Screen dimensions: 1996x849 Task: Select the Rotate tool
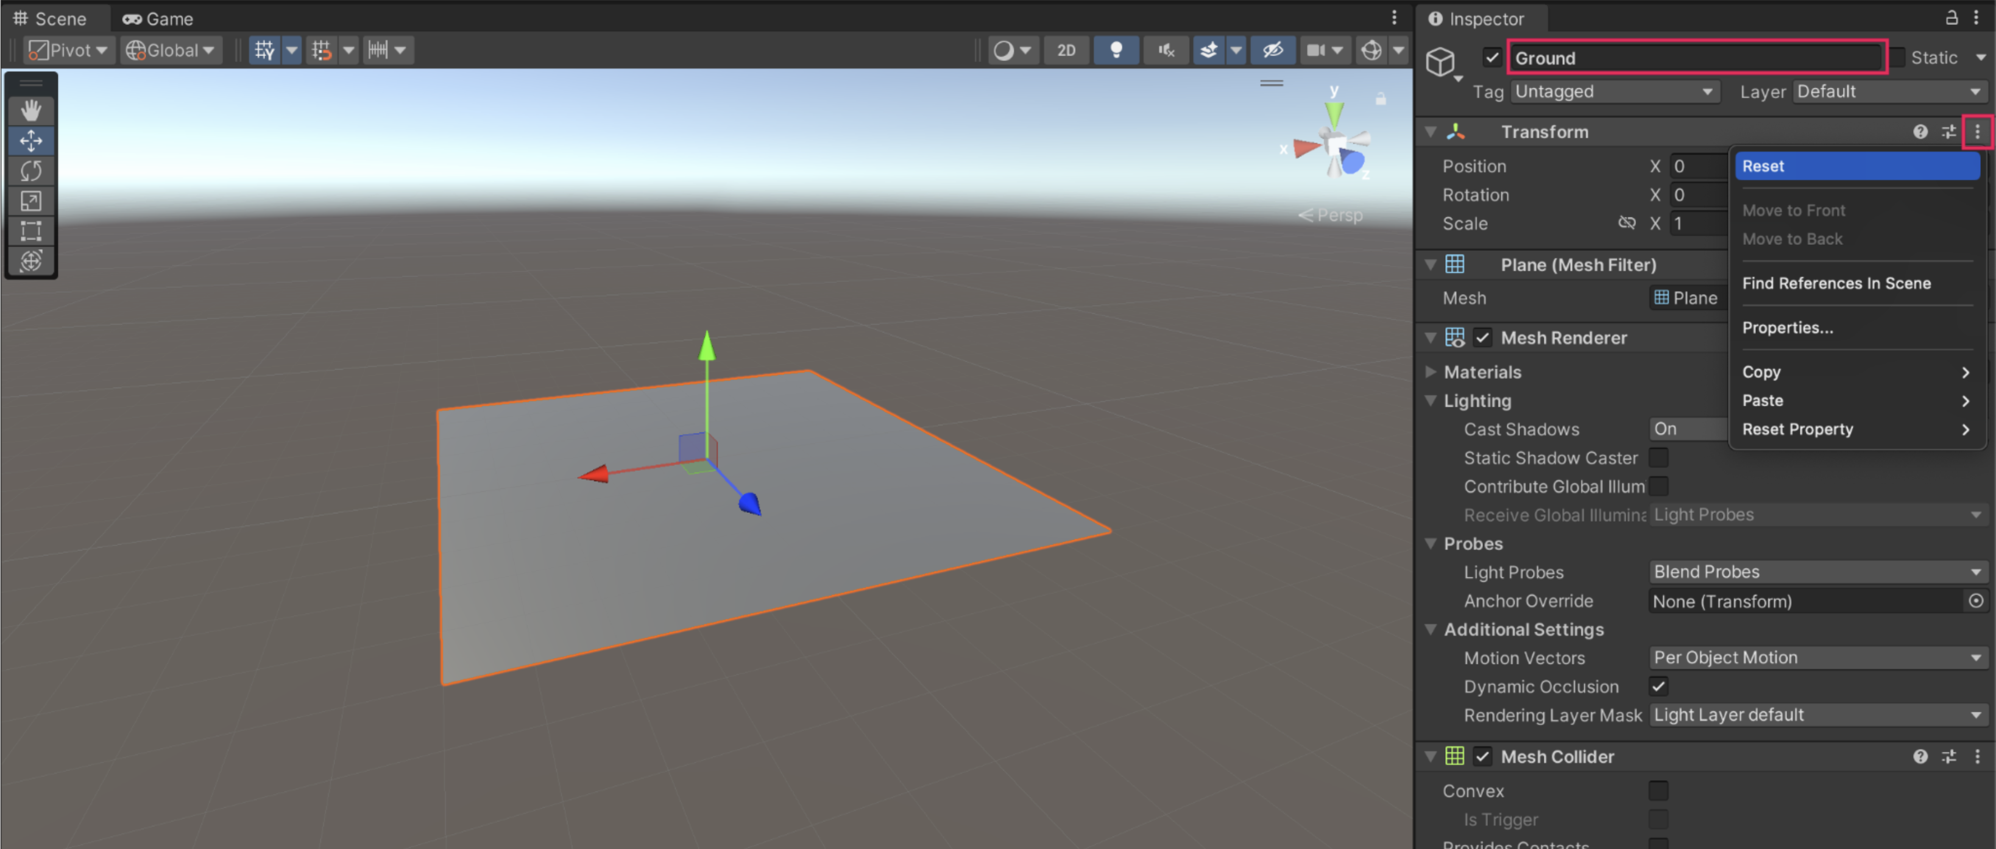[31, 171]
